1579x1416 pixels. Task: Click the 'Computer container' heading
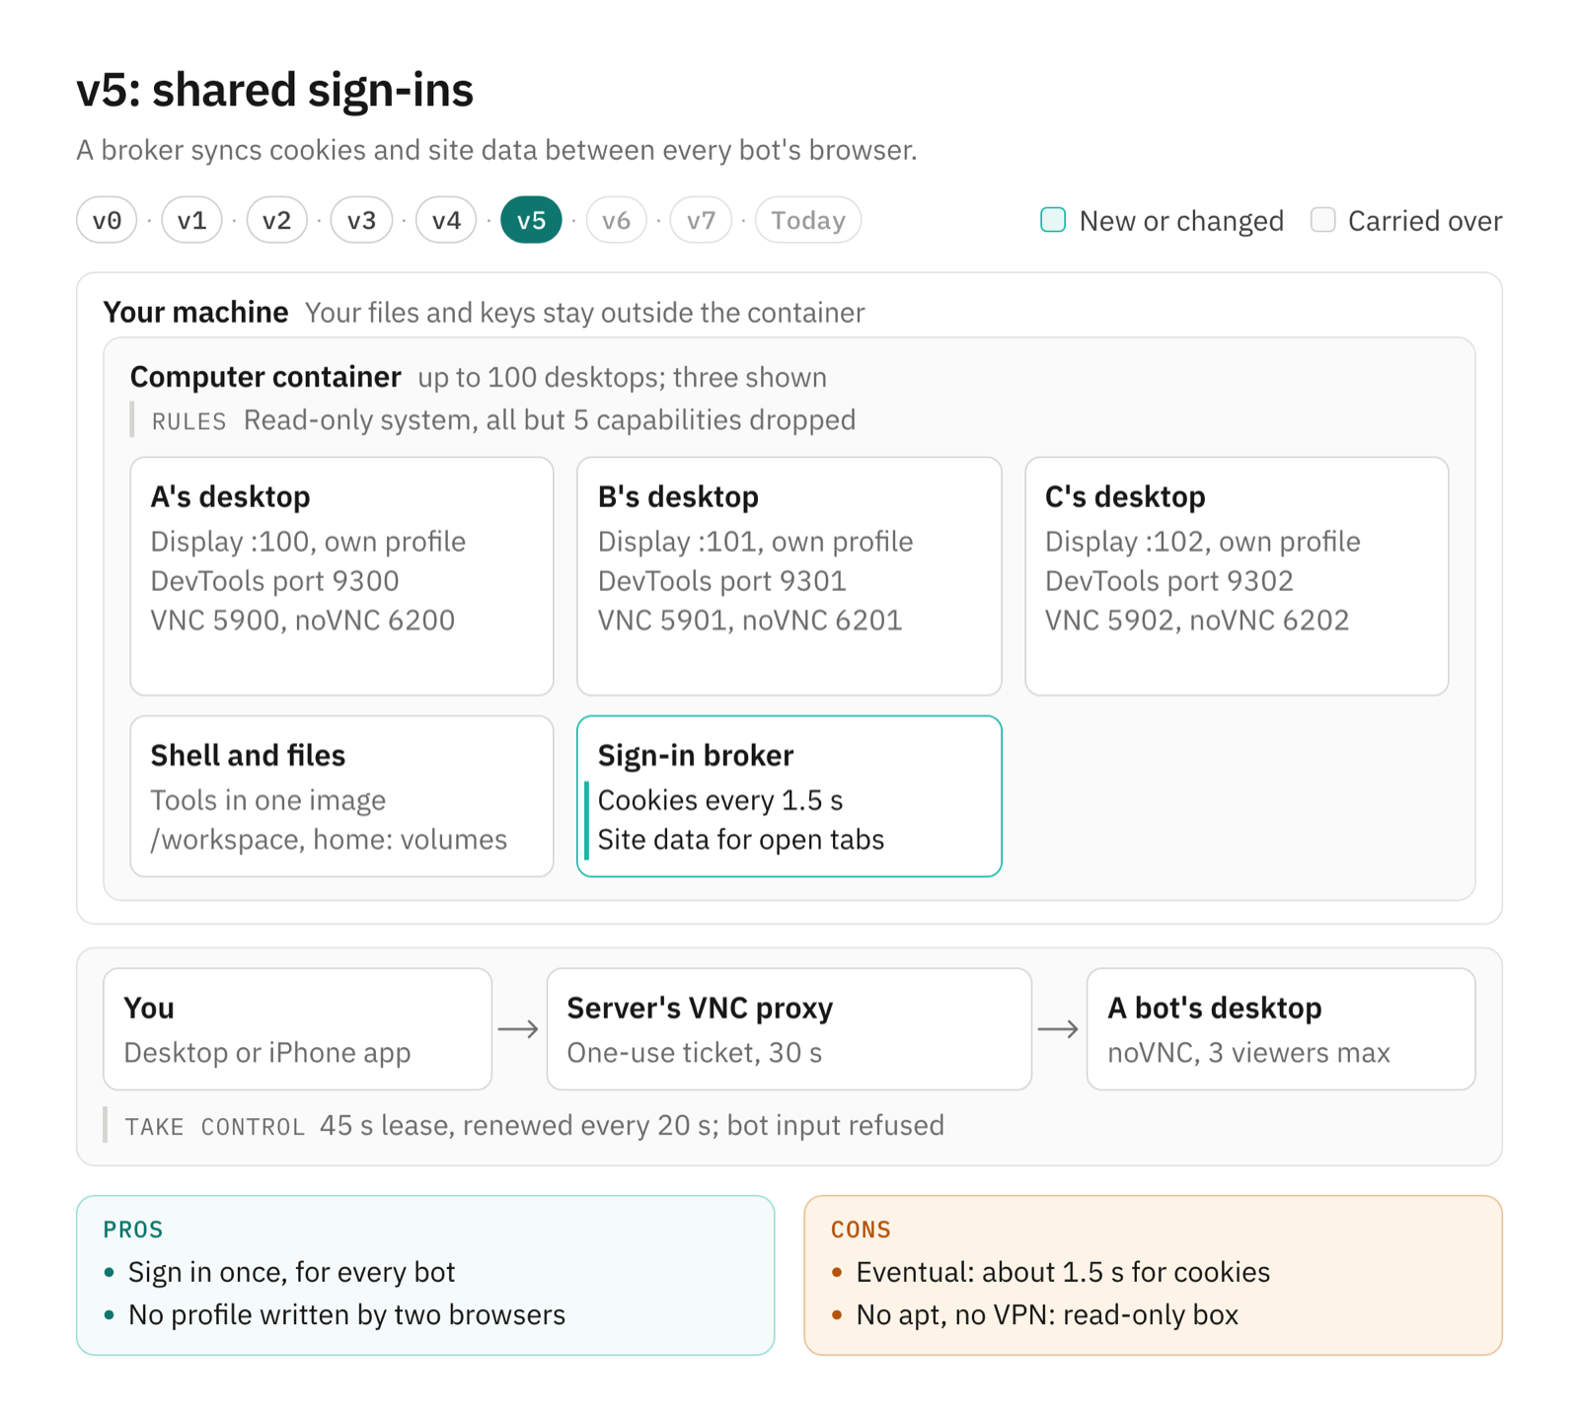[265, 377]
